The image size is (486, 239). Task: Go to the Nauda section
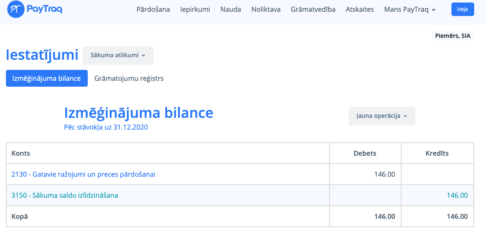coord(231,9)
